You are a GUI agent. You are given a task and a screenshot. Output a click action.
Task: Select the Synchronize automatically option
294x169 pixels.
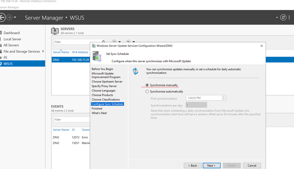(x=147, y=91)
